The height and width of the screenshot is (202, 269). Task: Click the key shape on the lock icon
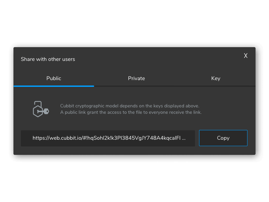tap(45, 111)
